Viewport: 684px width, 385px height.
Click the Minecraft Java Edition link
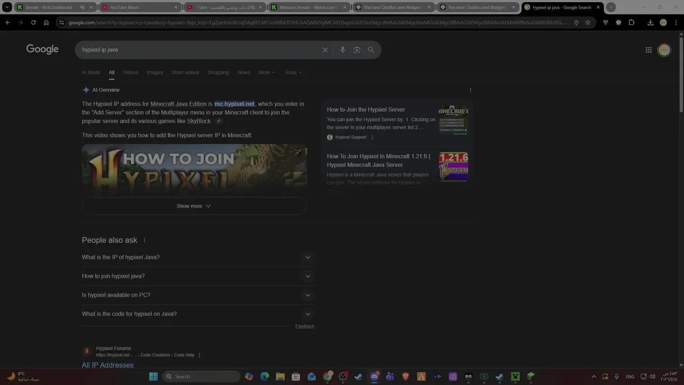click(x=178, y=104)
